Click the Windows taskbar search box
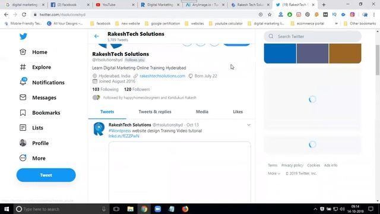 click(62, 209)
